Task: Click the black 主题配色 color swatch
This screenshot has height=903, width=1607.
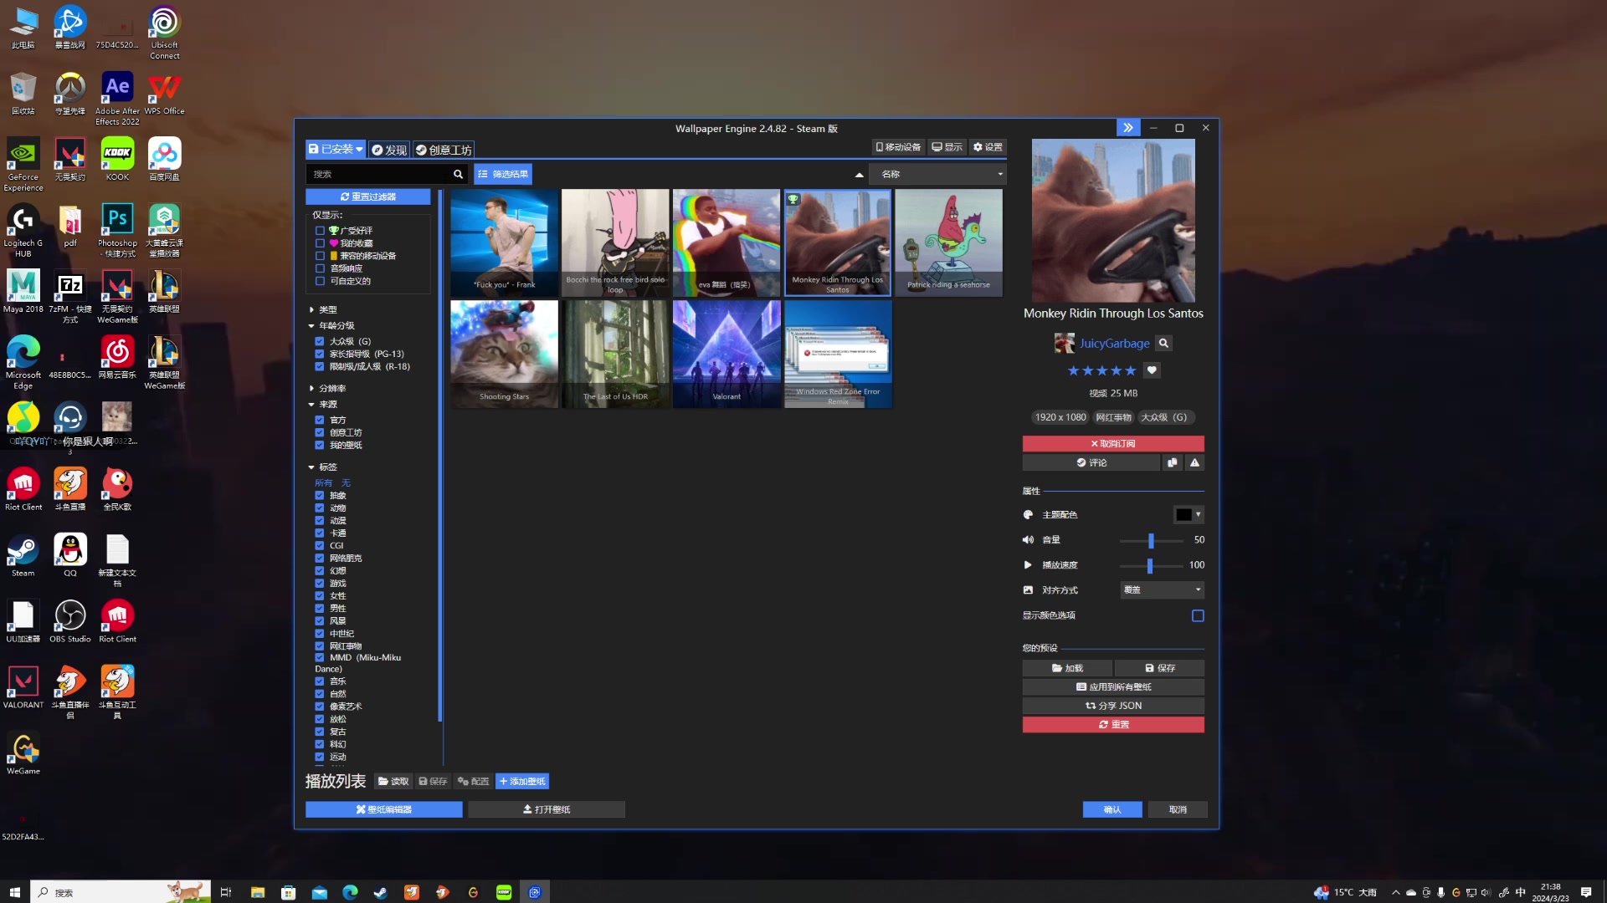Action: [1183, 514]
